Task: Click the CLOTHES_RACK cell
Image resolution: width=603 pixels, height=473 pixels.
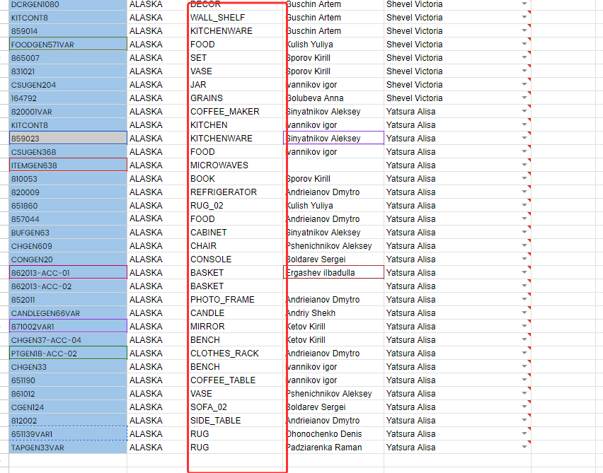Action: click(x=235, y=353)
